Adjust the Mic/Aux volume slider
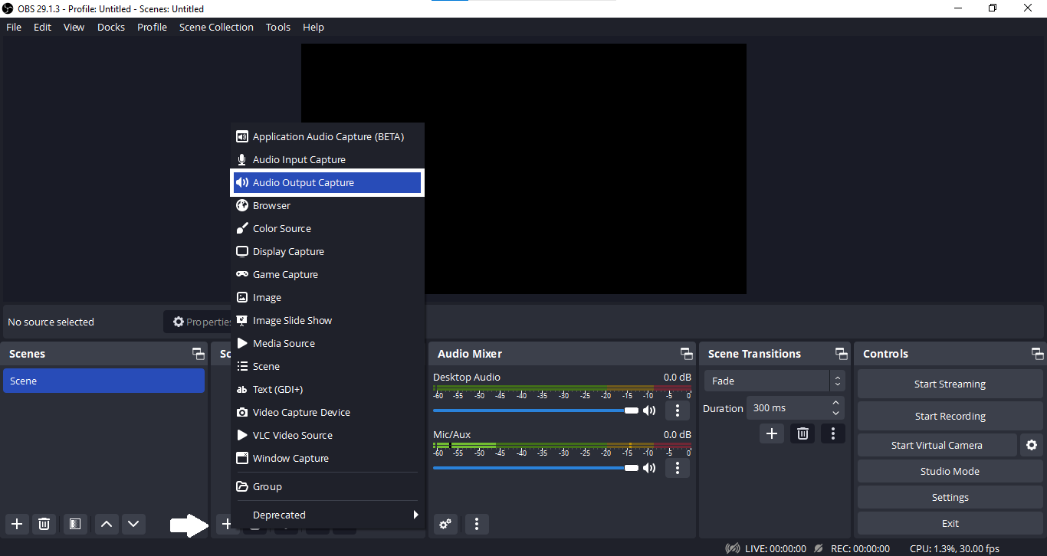Image resolution: width=1047 pixels, height=556 pixels. click(535, 468)
